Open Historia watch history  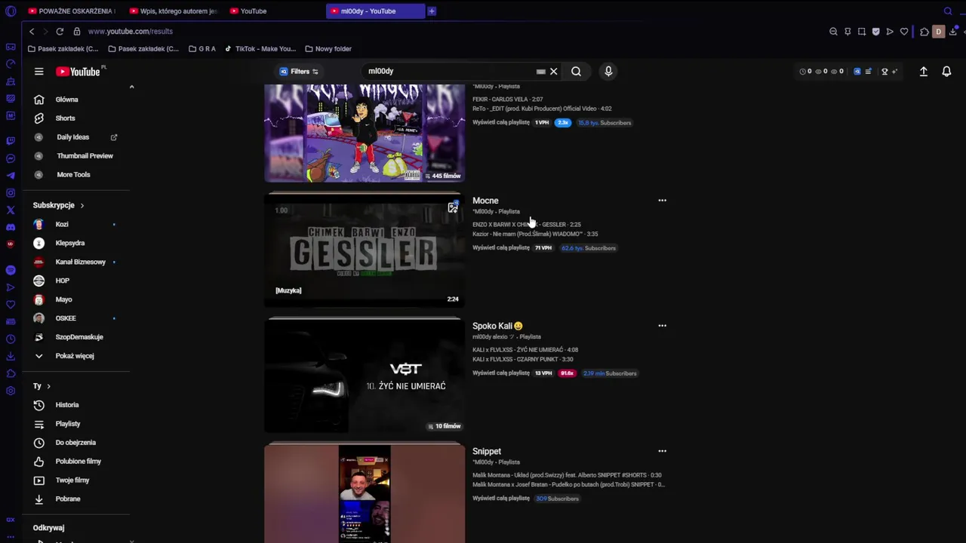pyautogui.click(x=66, y=405)
